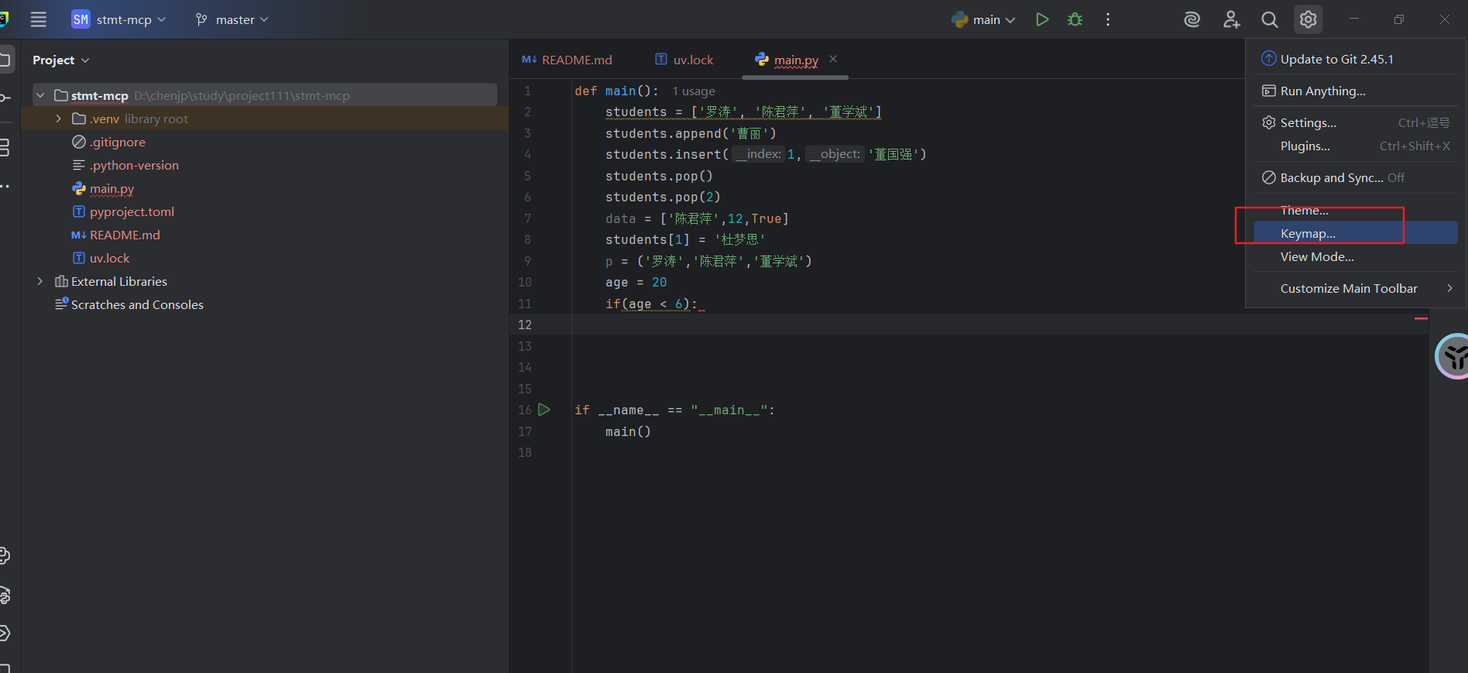
Task: Collapse the stmt-mcp root folder
Action: [x=40, y=95]
